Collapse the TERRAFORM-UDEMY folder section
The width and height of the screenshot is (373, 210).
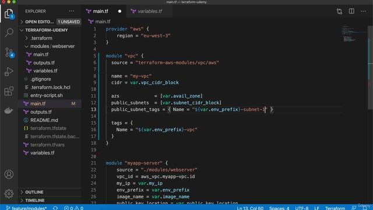[47, 30]
